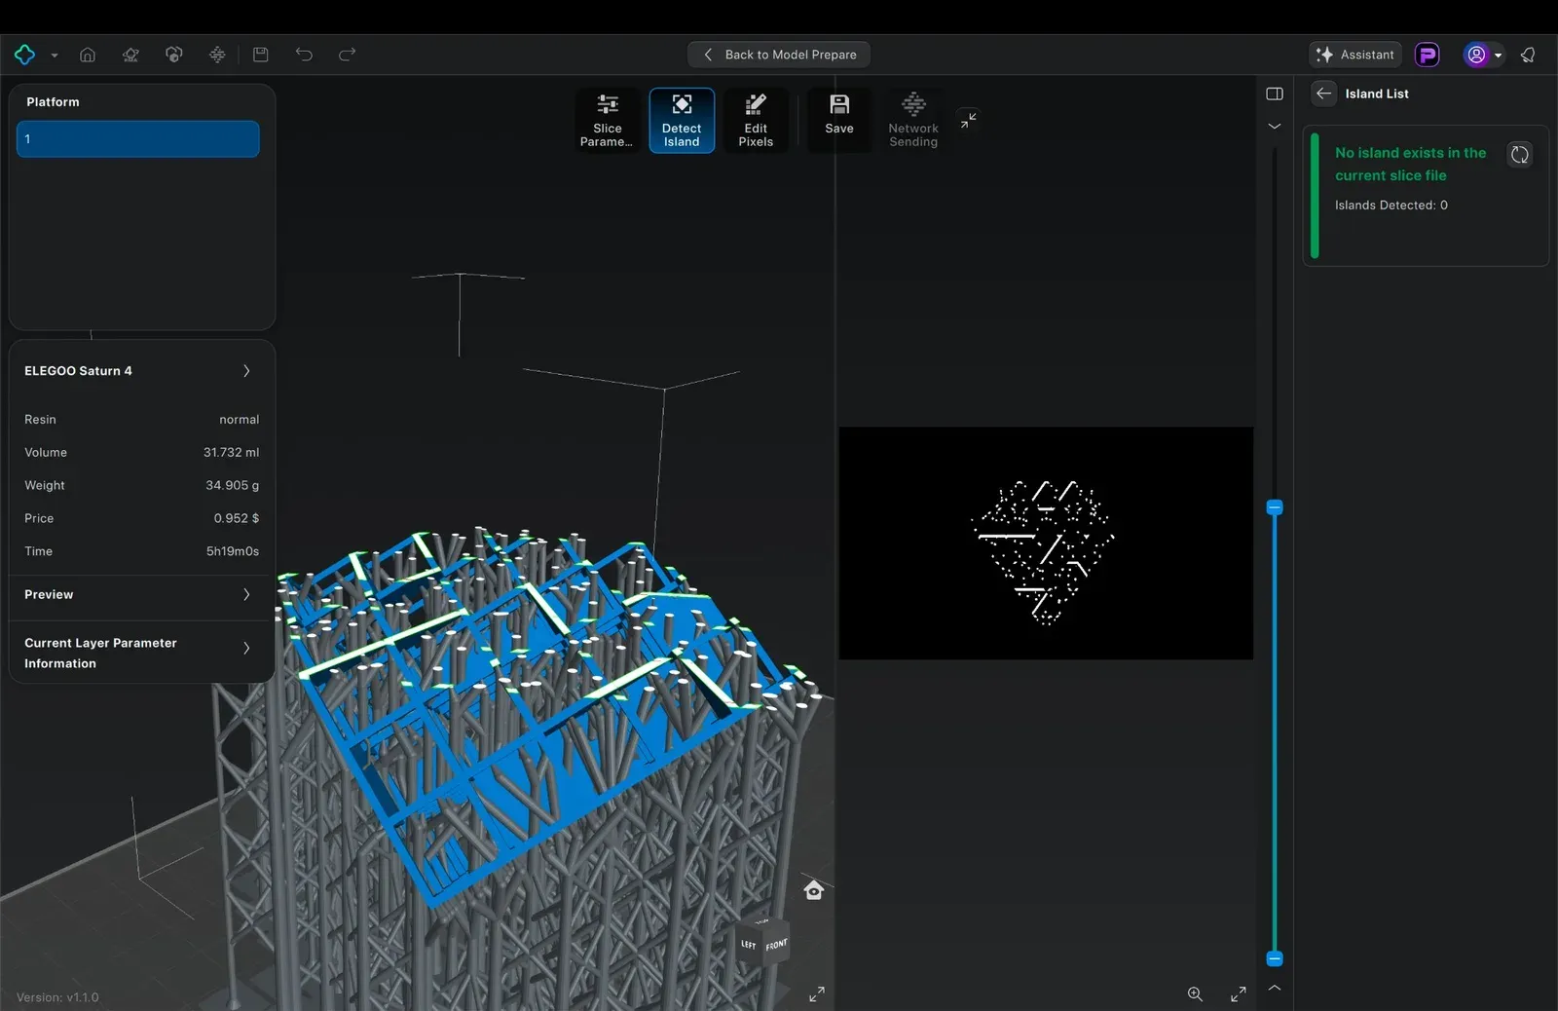Click the Resin value normal
Screen dimensions: 1558x1011
coord(240,420)
